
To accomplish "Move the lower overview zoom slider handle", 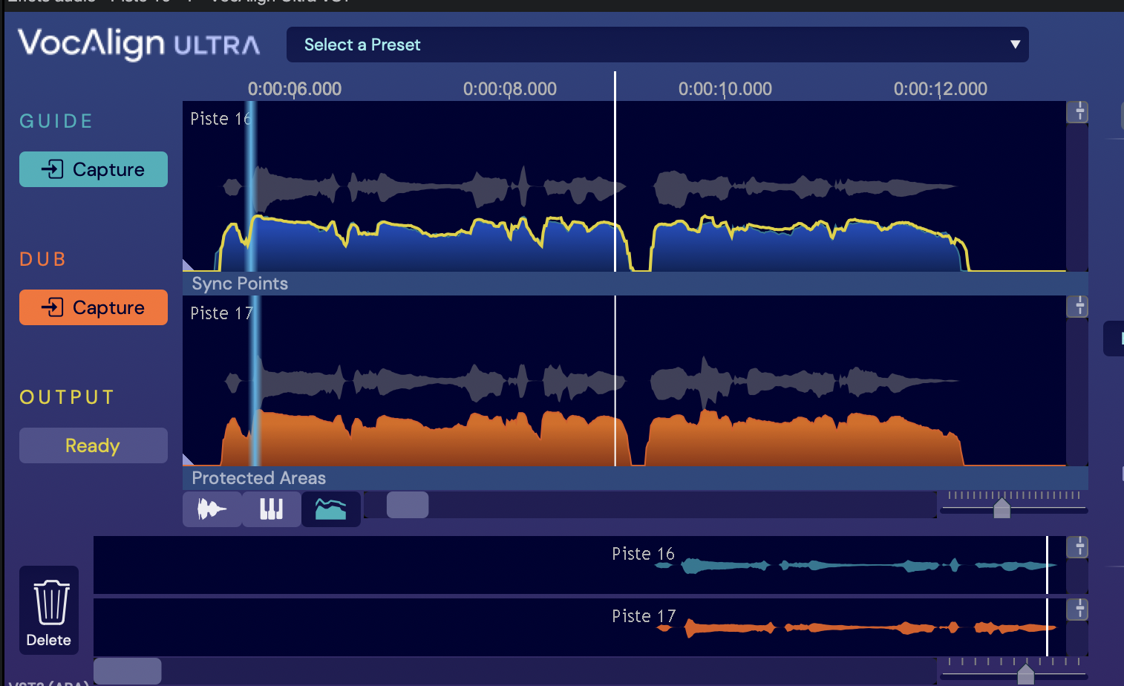I will tap(1026, 674).
